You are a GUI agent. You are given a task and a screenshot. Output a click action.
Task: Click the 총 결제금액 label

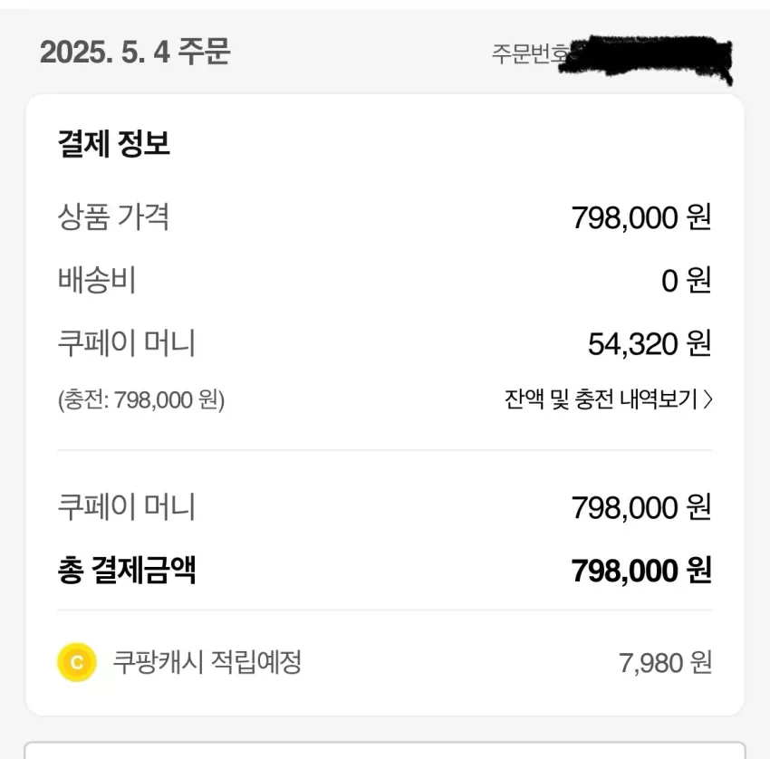[127, 570]
